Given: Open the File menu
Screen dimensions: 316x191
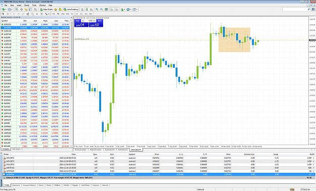Looking at the screenshot, I should click(x=6, y=5).
